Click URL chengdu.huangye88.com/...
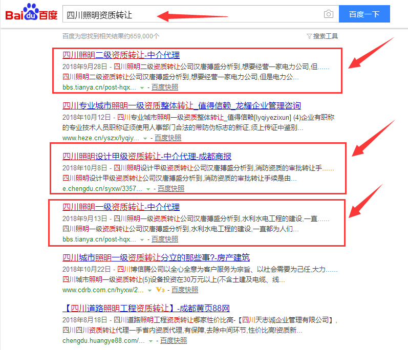Image resolution: width=408 pixels, height=350 pixels. 103,340
